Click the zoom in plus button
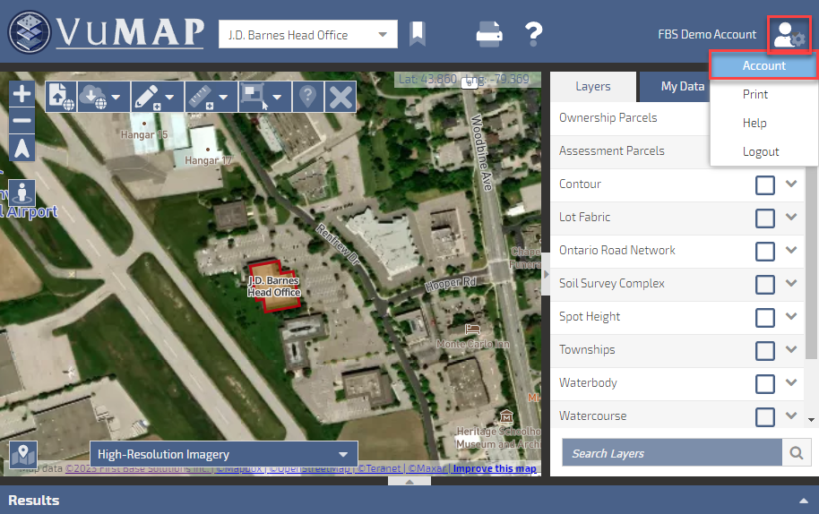The image size is (819, 514). 22,94
